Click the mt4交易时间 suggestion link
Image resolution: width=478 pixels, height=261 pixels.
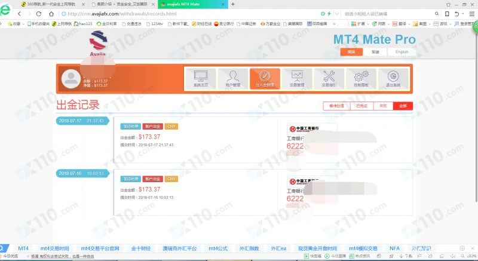tap(54, 248)
